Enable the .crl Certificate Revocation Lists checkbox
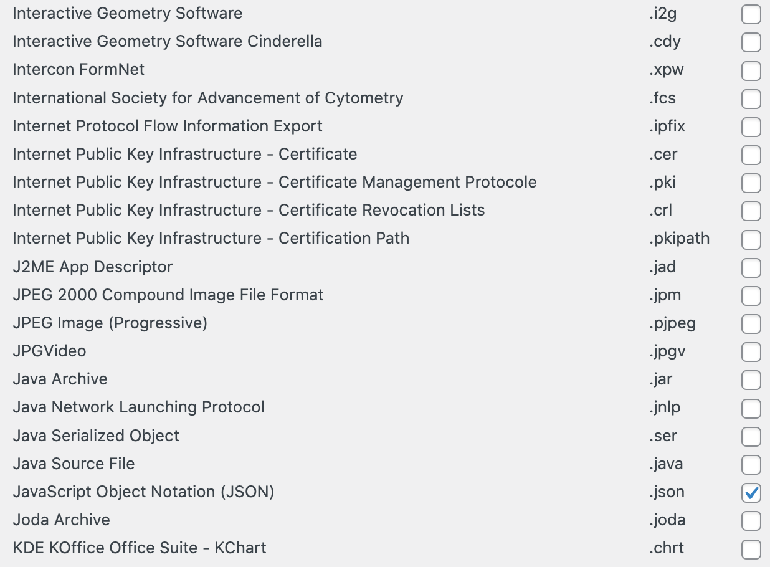The width and height of the screenshot is (770, 567). point(751,211)
